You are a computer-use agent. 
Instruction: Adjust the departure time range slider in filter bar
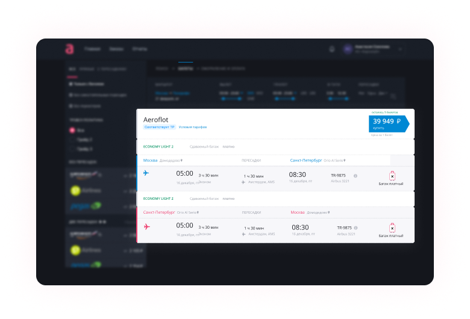[x=231, y=99]
